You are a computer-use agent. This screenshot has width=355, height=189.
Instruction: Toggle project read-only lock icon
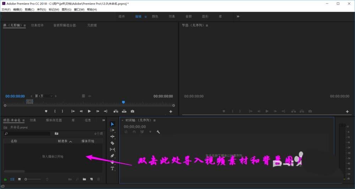point(5,179)
